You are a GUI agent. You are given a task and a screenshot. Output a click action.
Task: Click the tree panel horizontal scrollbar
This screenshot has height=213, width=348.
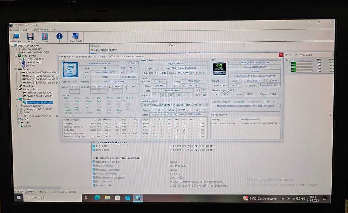(x=39, y=188)
